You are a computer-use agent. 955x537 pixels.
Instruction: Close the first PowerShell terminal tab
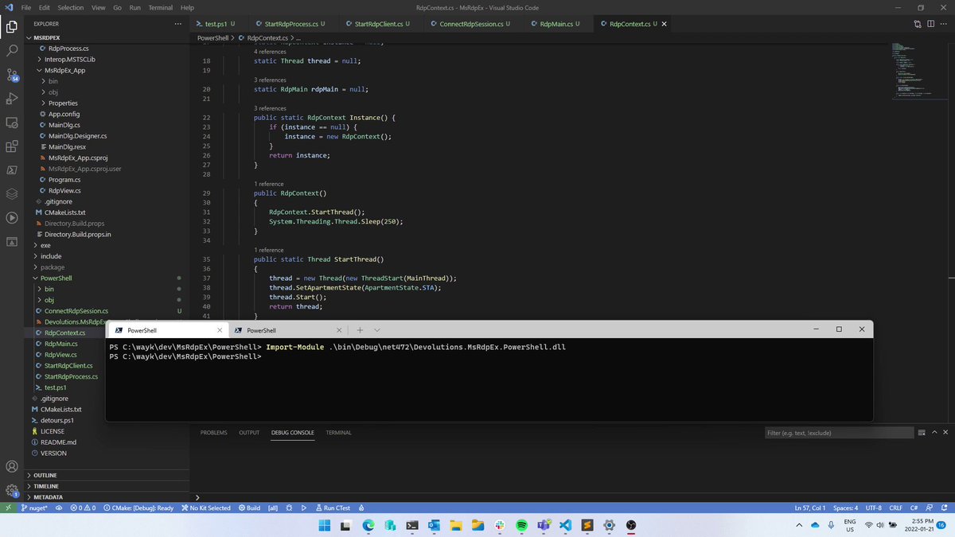[x=220, y=329]
